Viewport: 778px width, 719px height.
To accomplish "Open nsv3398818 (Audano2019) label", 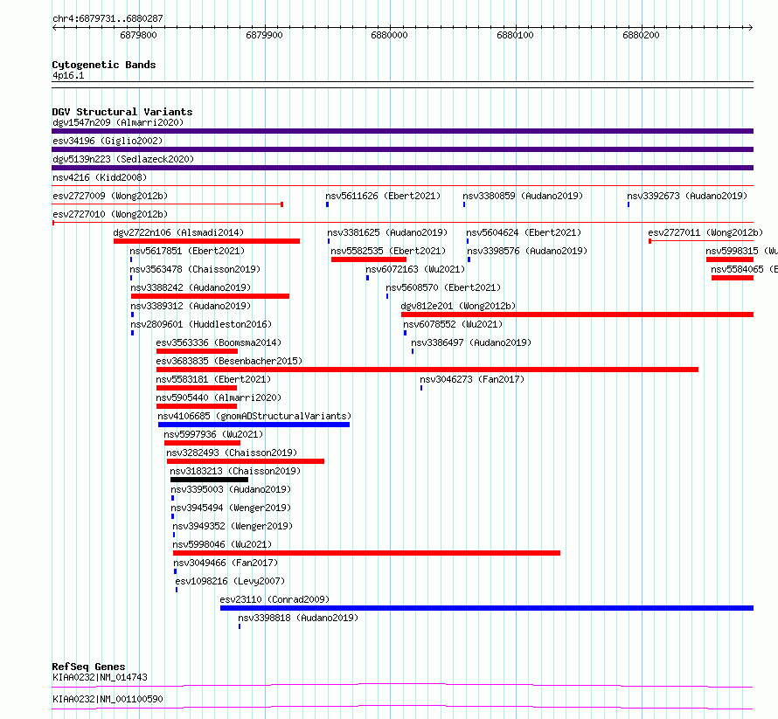I will tap(298, 618).
